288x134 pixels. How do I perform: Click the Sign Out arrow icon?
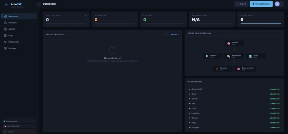click(5, 132)
